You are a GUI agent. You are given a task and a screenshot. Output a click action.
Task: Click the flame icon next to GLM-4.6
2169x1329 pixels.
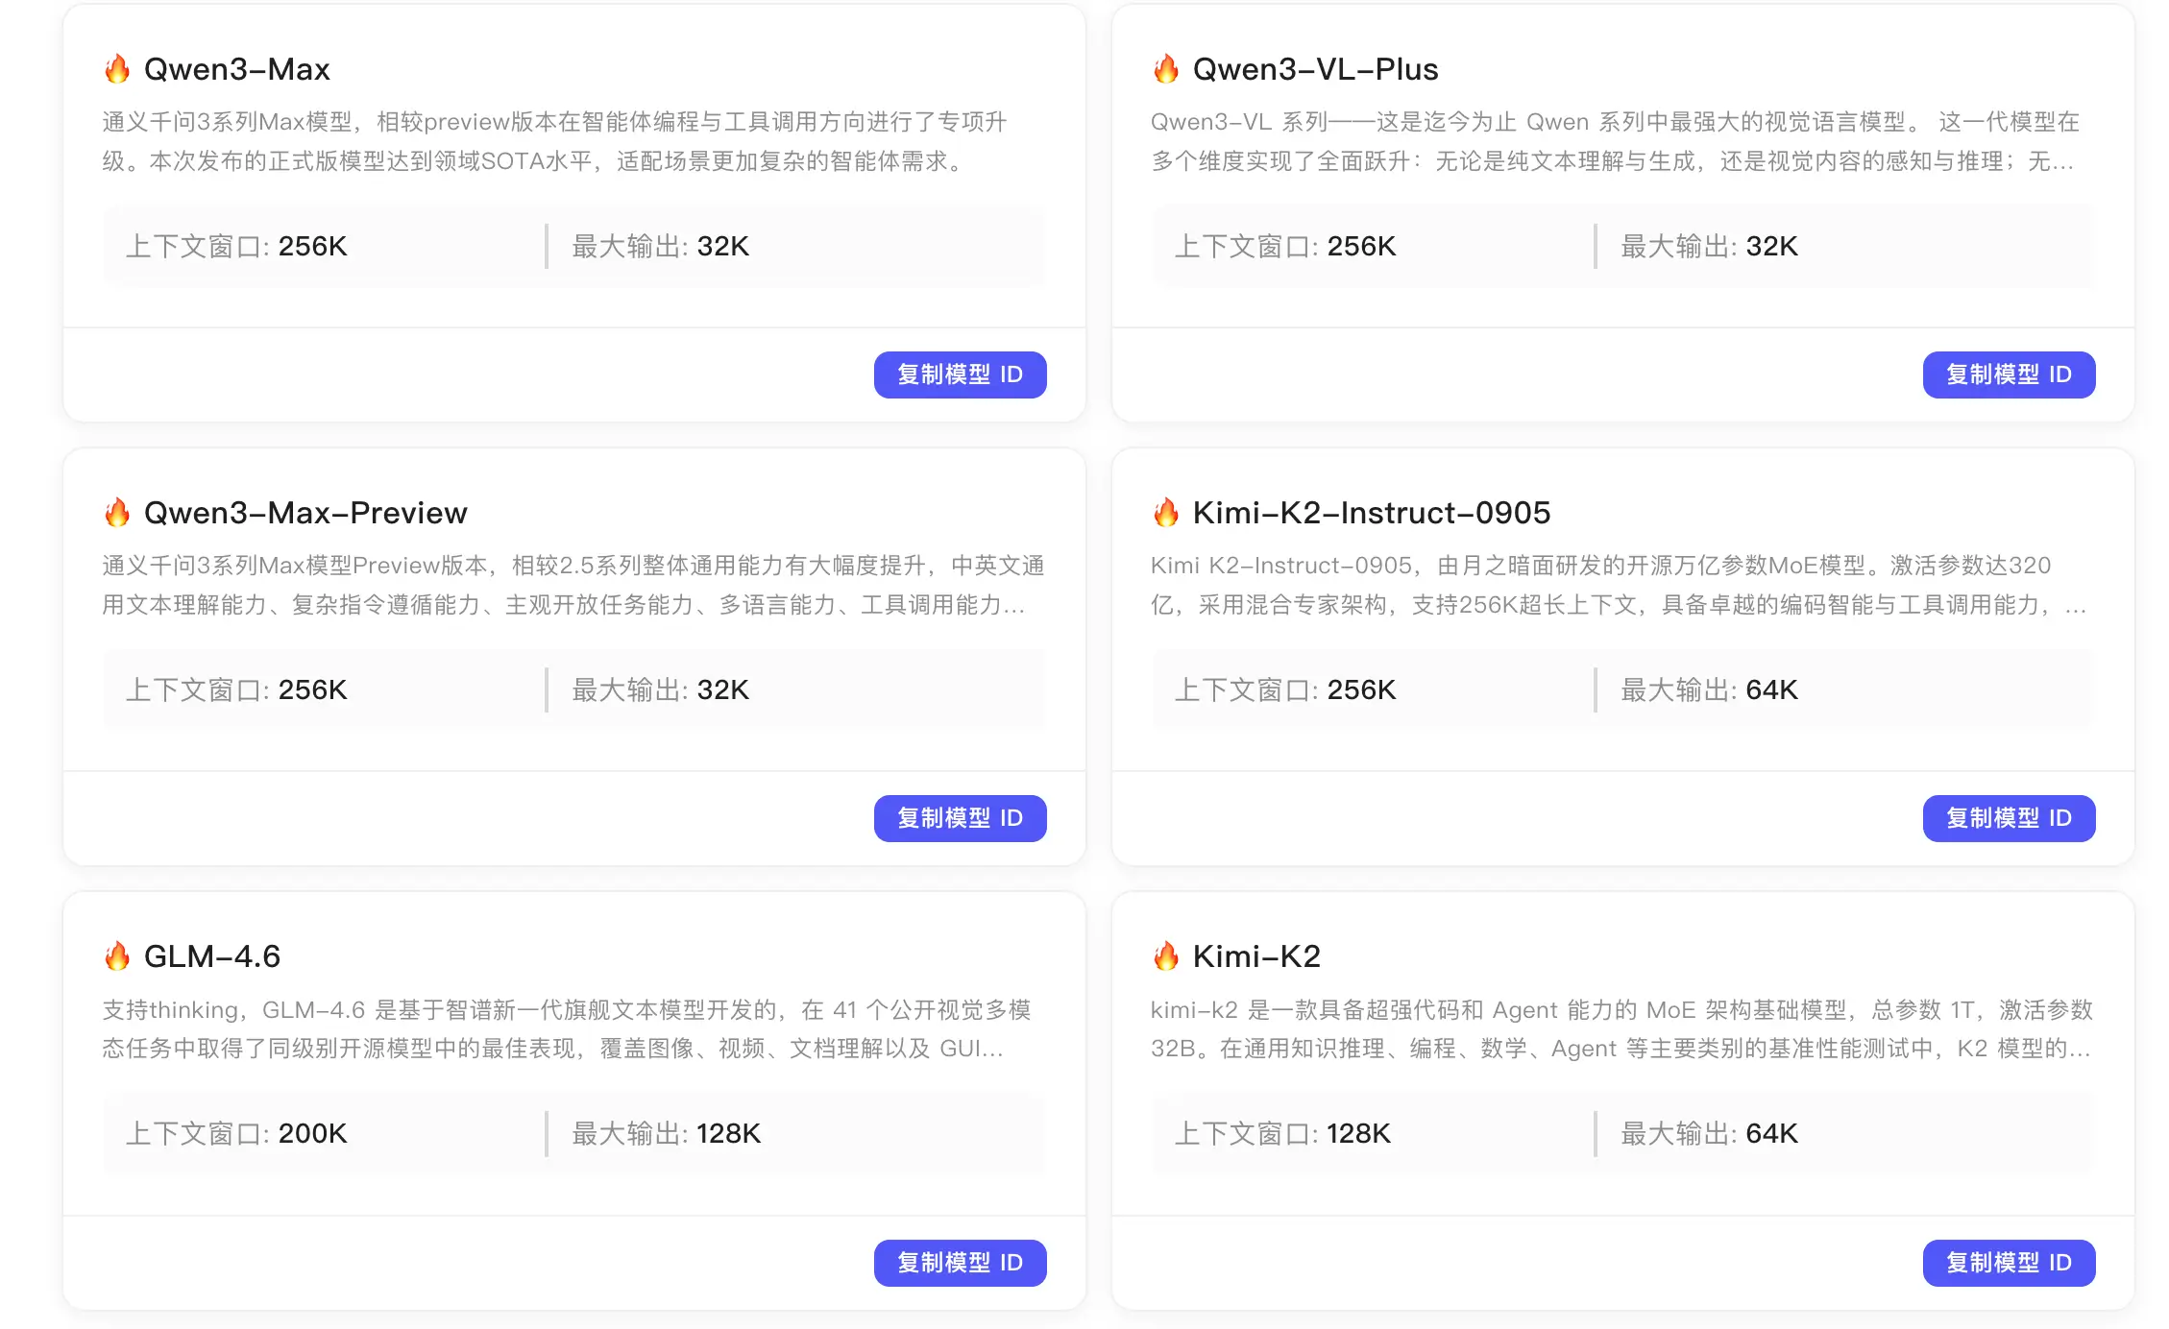[x=117, y=956]
